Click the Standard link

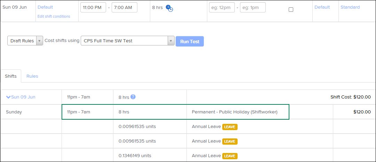tap(350, 7)
